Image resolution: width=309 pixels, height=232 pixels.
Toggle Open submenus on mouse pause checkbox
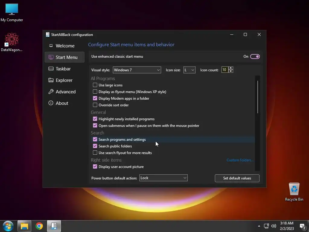click(95, 125)
